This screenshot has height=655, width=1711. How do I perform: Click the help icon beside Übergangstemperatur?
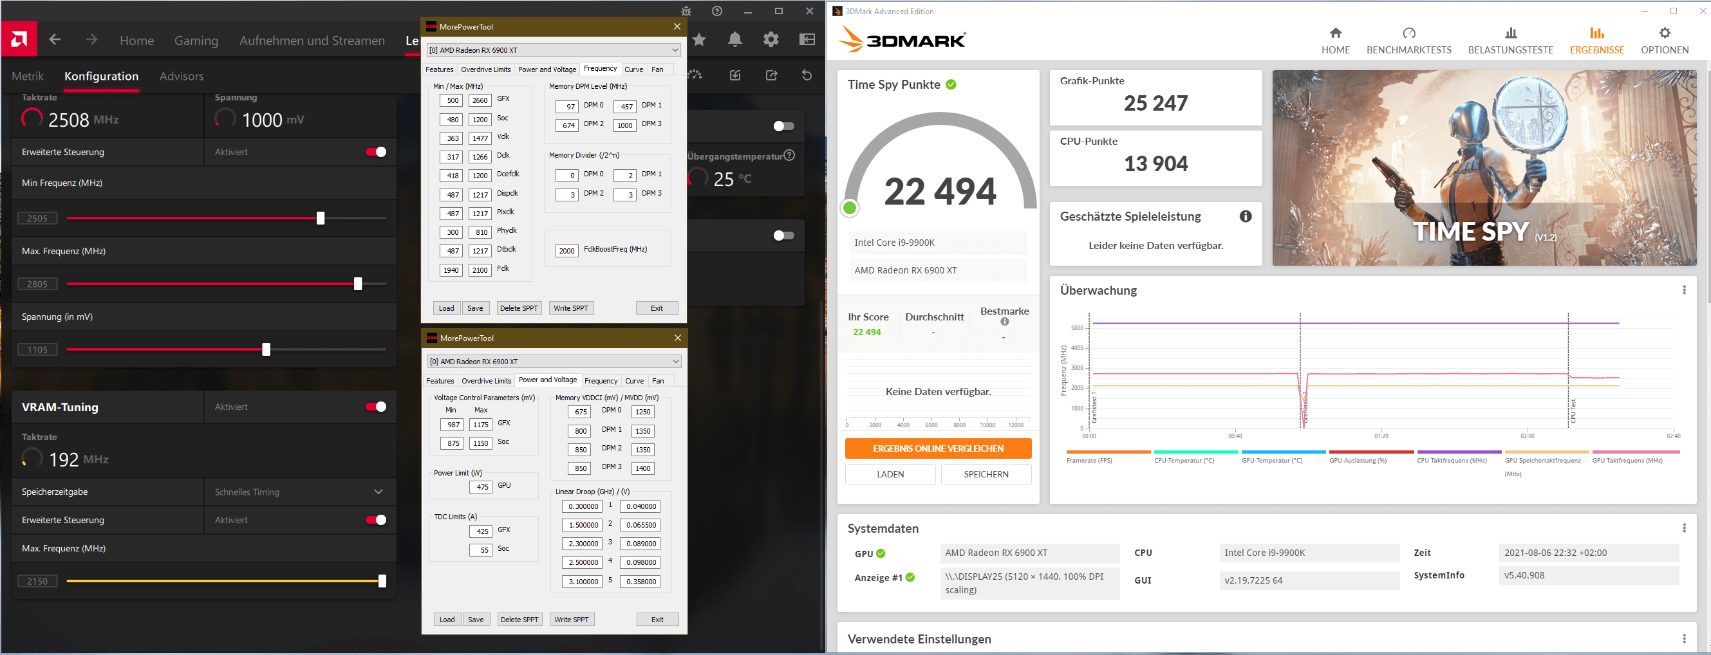(789, 156)
